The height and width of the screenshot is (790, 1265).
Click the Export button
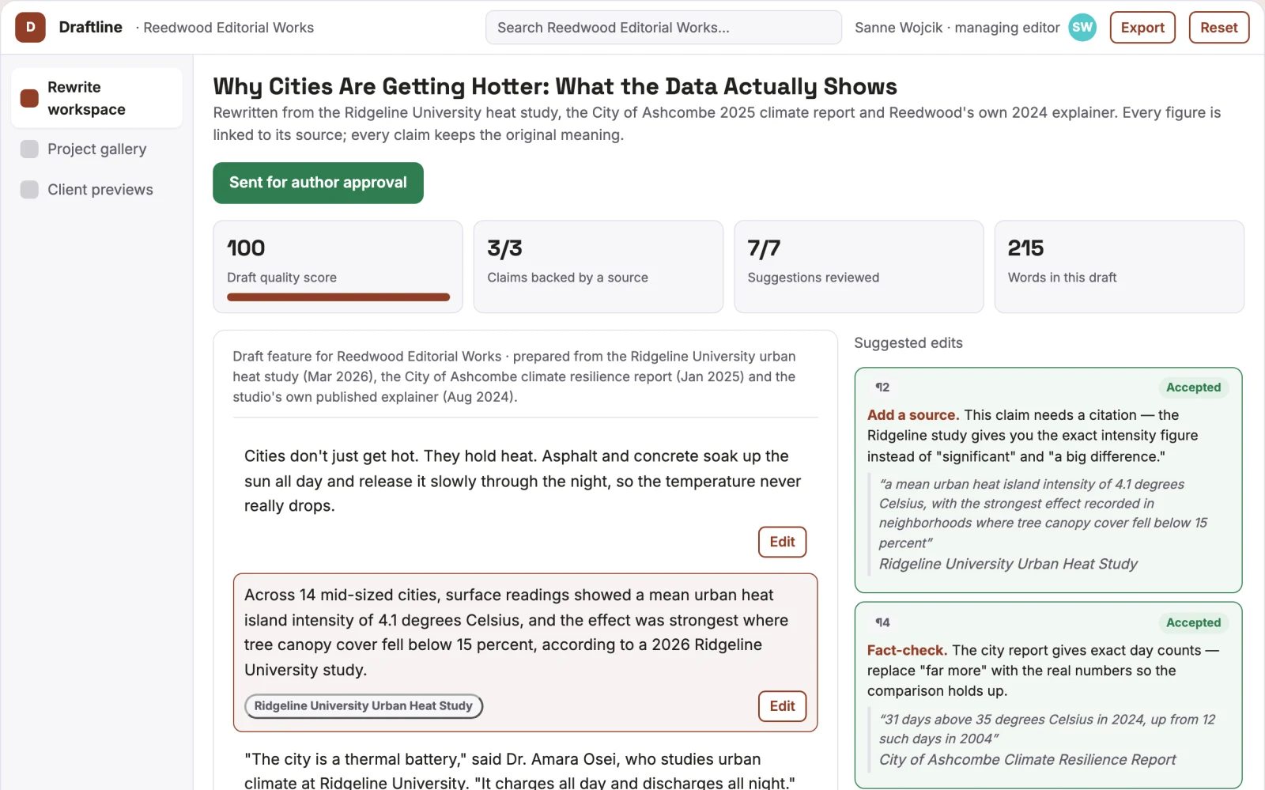coord(1142,28)
